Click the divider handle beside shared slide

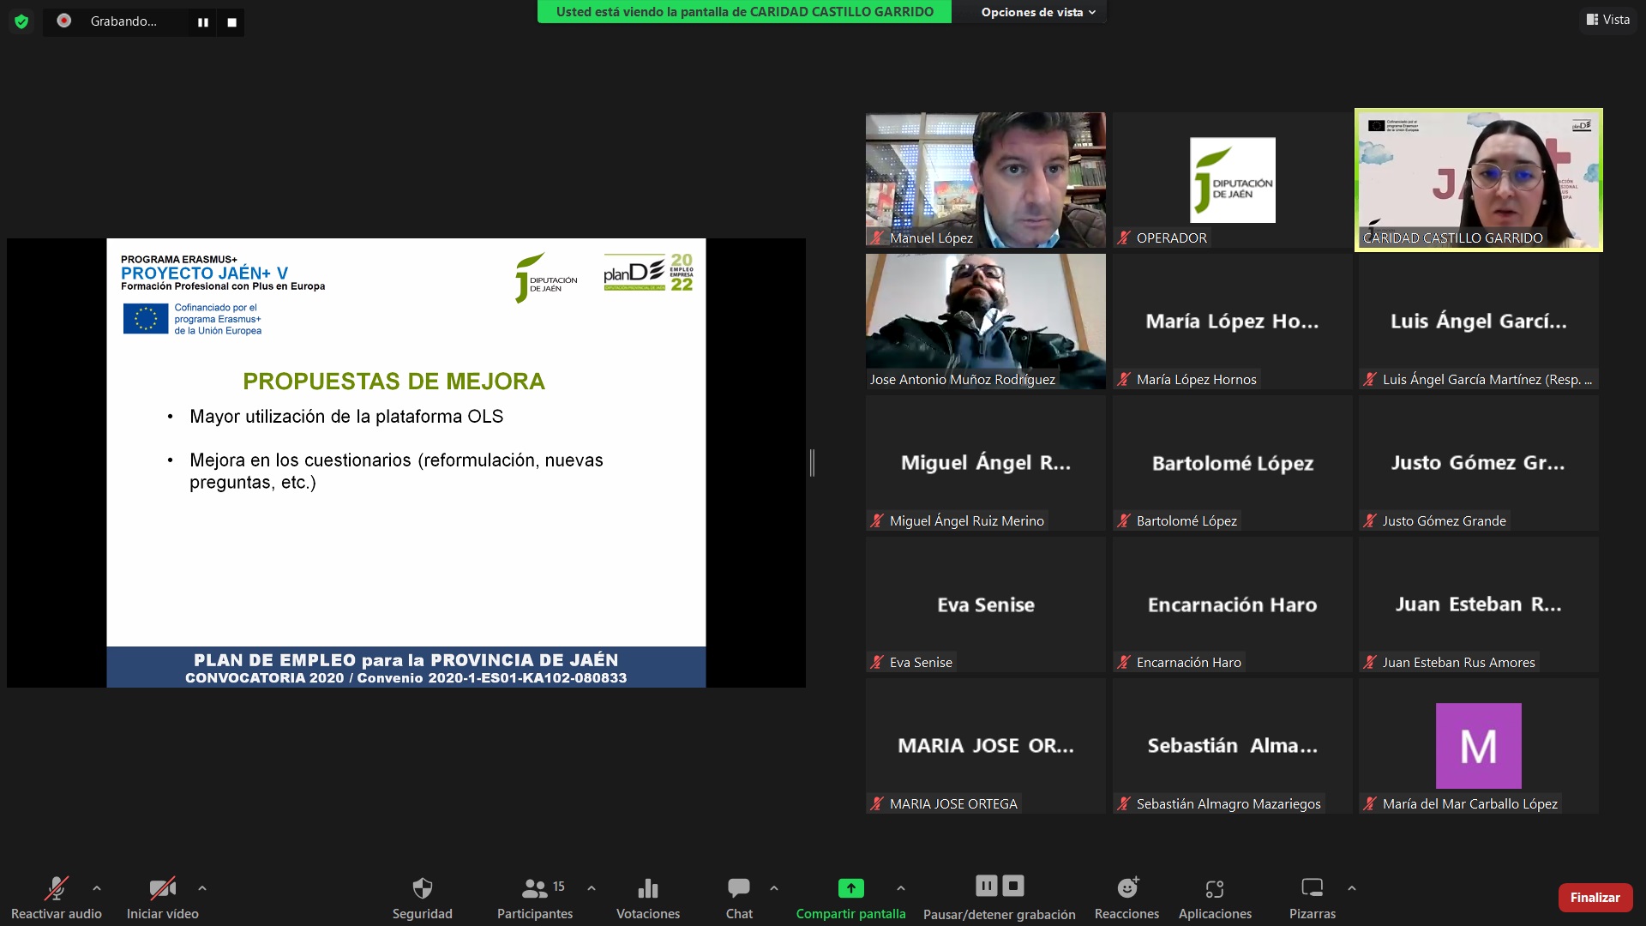tap(812, 463)
